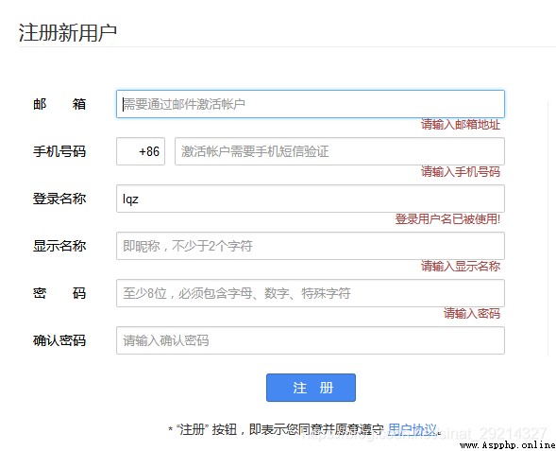The width and height of the screenshot is (556, 451).
Task: Click the 登录用户名已被使用! warning text
Action: coord(447,218)
